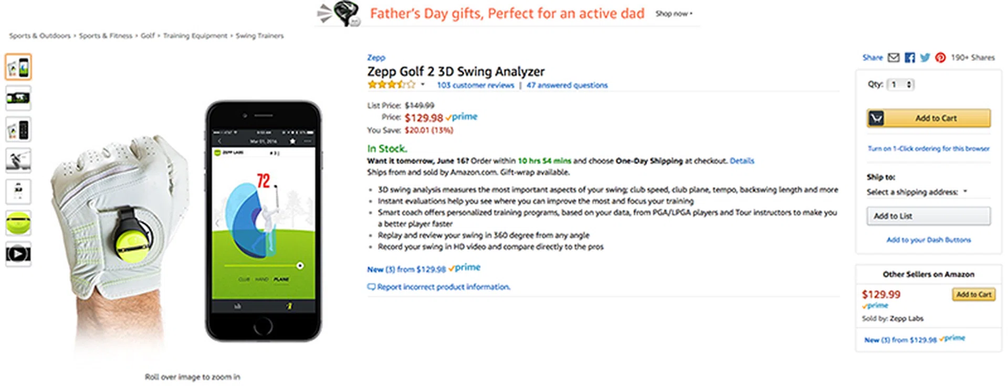
Task: Share on Facebook icon
Action: click(x=910, y=58)
